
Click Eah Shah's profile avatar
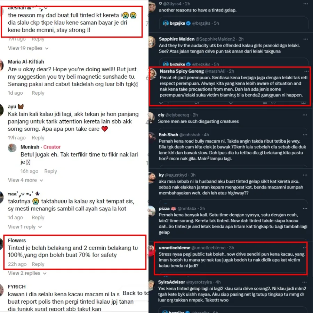tap(152, 137)
